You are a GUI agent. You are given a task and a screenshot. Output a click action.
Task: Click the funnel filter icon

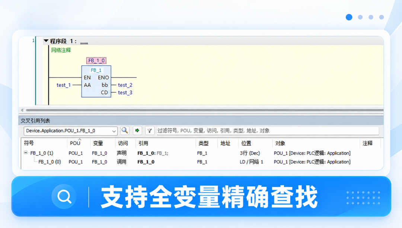pos(150,131)
